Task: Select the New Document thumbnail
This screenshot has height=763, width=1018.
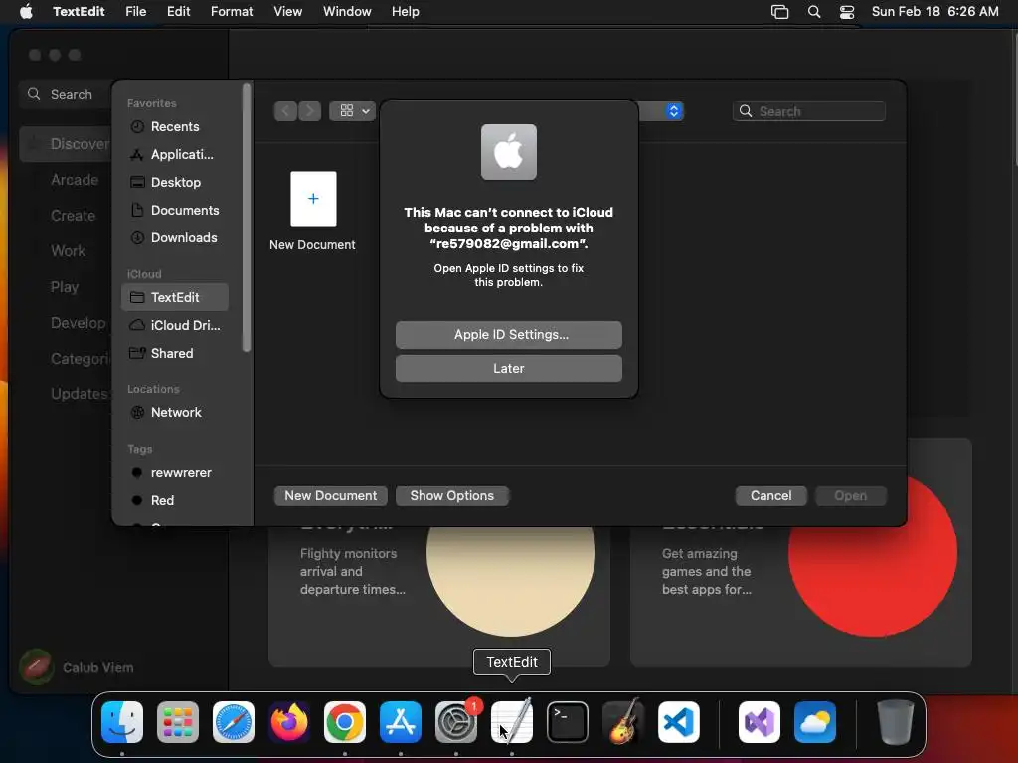Action: click(x=313, y=199)
